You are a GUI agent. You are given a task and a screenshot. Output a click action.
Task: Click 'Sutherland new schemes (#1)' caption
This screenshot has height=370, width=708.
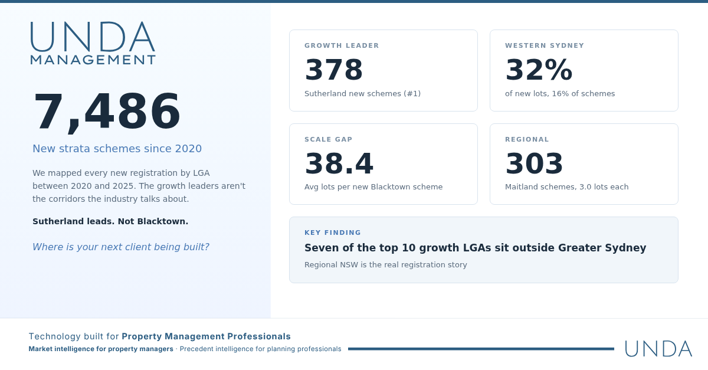(362, 93)
